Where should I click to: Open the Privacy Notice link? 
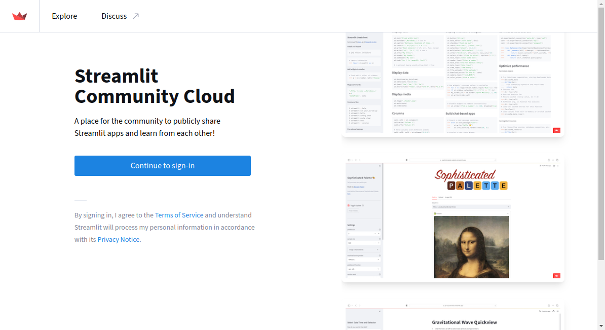pos(118,239)
